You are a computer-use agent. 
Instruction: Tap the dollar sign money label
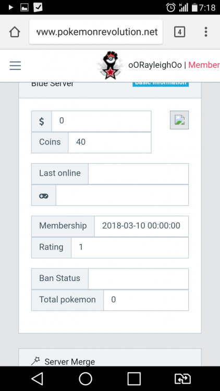tap(42, 121)
